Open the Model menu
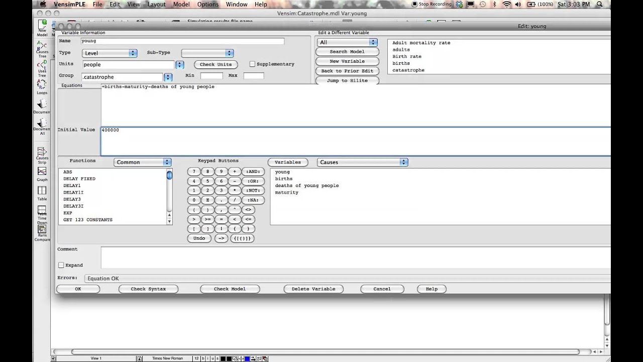This screenshot has height=362, width=643. coord(181,4)
